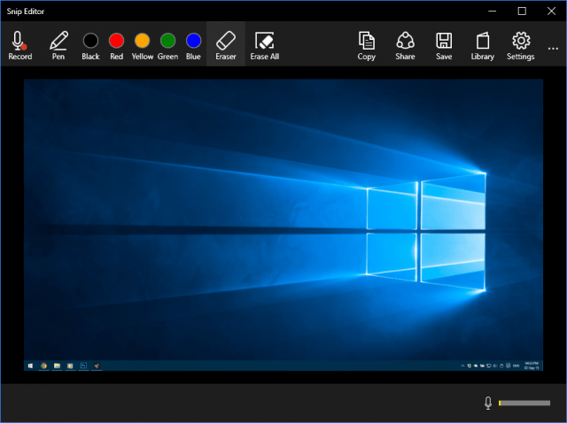Image resolution: width=567 pixels, height=423 pixels.
Task: Choose the Red ink color
Action: tap(116, 45)
